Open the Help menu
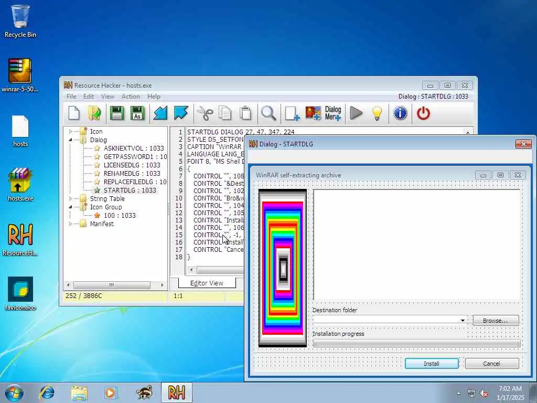 [x=154, y=97]
